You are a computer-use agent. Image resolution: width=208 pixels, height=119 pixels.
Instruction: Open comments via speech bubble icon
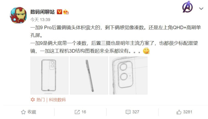click(128, 112)
